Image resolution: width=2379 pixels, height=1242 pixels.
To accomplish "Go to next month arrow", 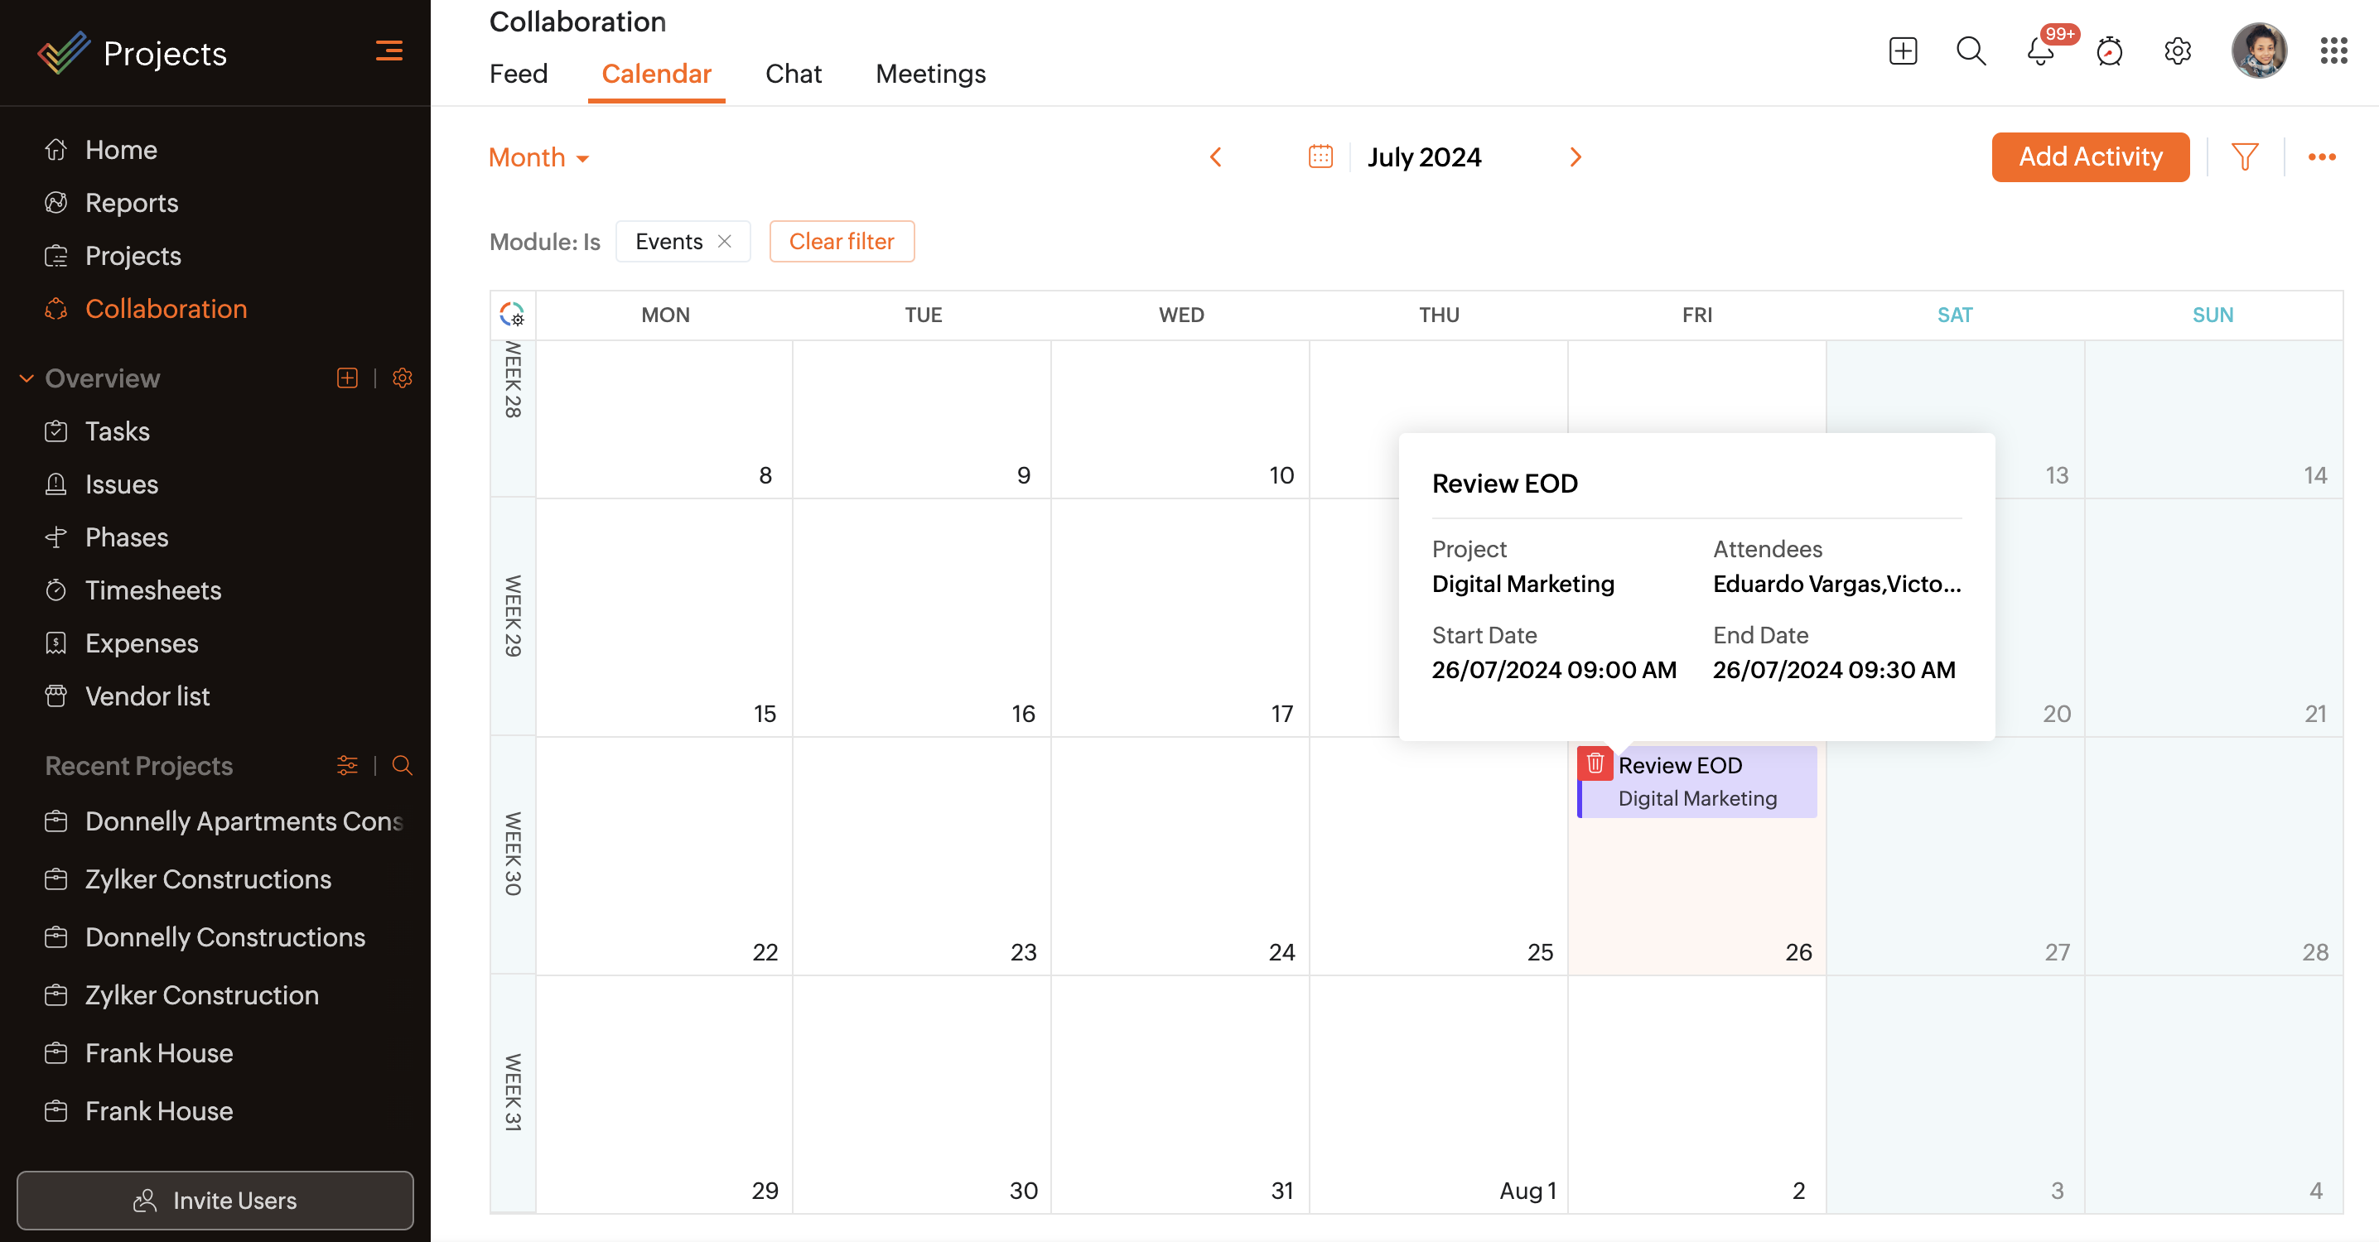I will [1576, 157].
